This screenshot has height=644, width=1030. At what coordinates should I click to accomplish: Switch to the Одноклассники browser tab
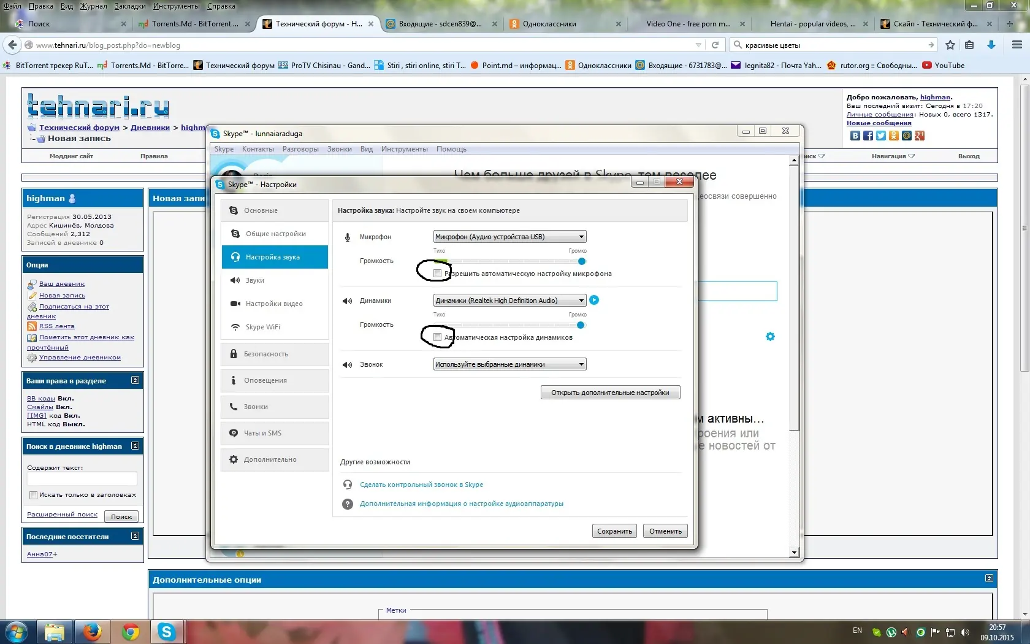click(565, 24)
